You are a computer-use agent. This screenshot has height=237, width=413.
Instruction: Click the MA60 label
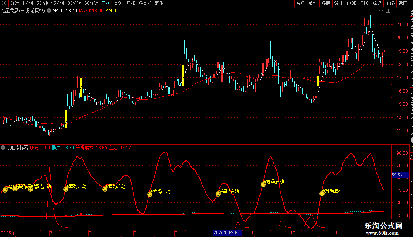[x=111, y=11]
